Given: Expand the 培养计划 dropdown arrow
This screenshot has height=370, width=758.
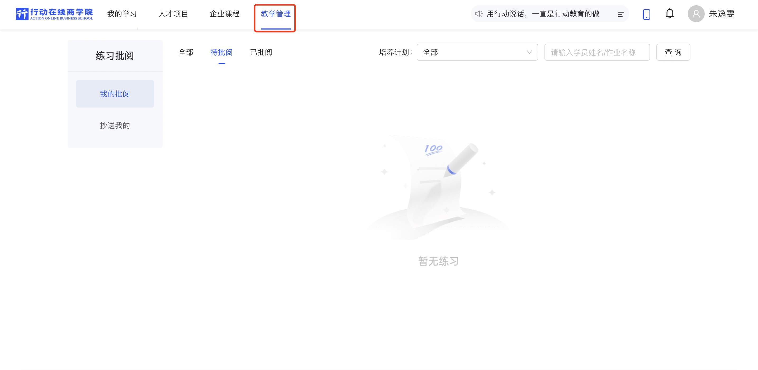Looking at the screenshot, I should click(x=529, y=52).
